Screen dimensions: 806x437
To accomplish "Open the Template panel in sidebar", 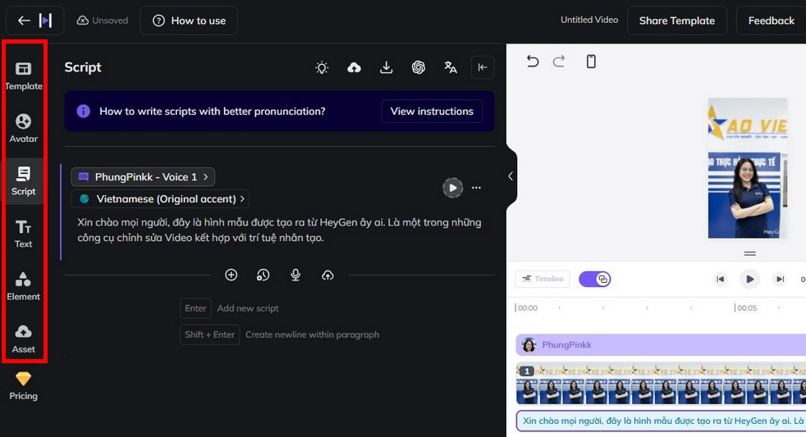I will pos(24,76).
